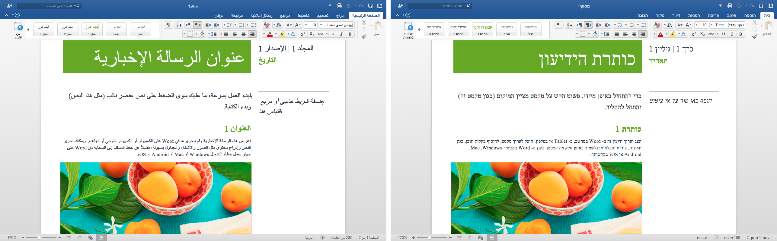The image size is (777, 241).
Task: Sort paragraphs A–Z in the Arabic window
Action: pos(179,25)
